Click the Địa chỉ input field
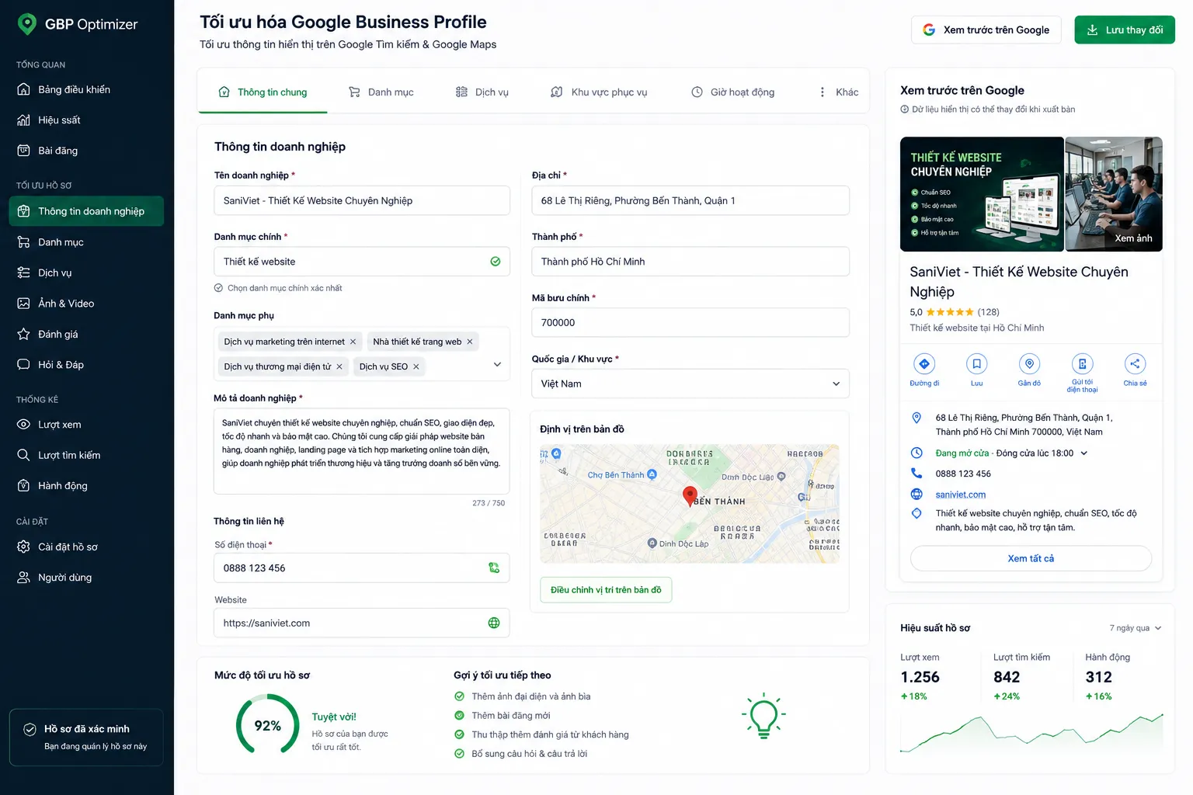Viewport: 1193px width, 795px height. [x=690, y=200]
